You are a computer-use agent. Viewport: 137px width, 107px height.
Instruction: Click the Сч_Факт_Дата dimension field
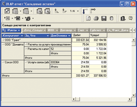[x=118, y=30]
